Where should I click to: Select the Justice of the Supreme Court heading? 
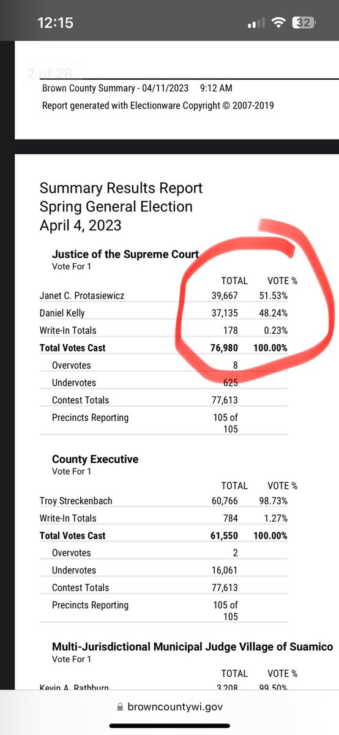(x=125, y=254)
